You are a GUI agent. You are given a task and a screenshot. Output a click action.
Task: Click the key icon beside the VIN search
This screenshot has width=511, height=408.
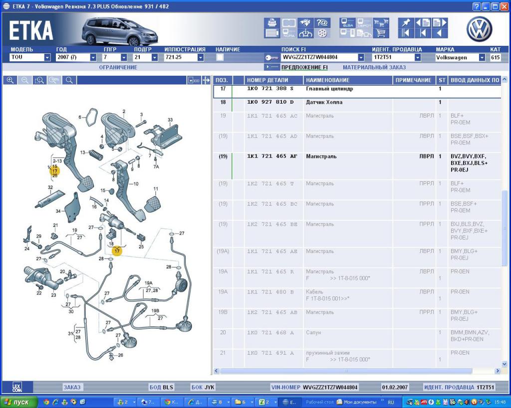click(272, 57)
